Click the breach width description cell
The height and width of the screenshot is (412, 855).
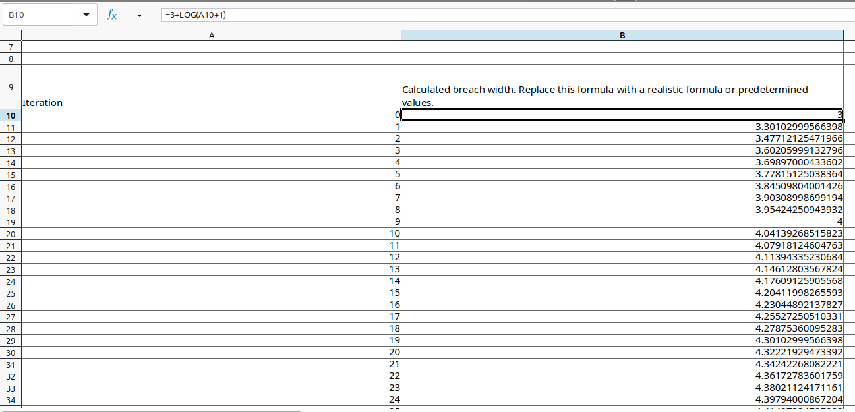tap(622, 87)
